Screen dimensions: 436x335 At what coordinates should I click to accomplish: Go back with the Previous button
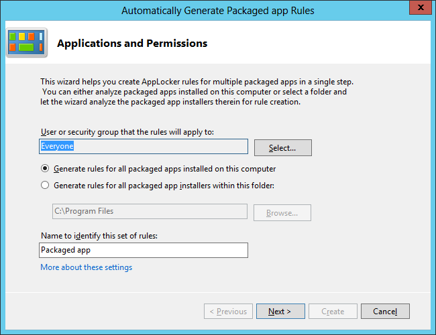tap(228, 312)
